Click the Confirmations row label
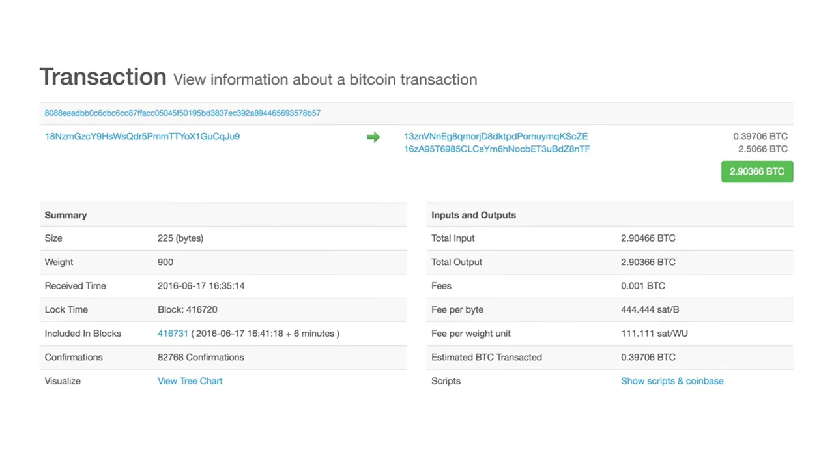Image resolution: width=834 pixels, height=469 pixels. click(74, 358)
